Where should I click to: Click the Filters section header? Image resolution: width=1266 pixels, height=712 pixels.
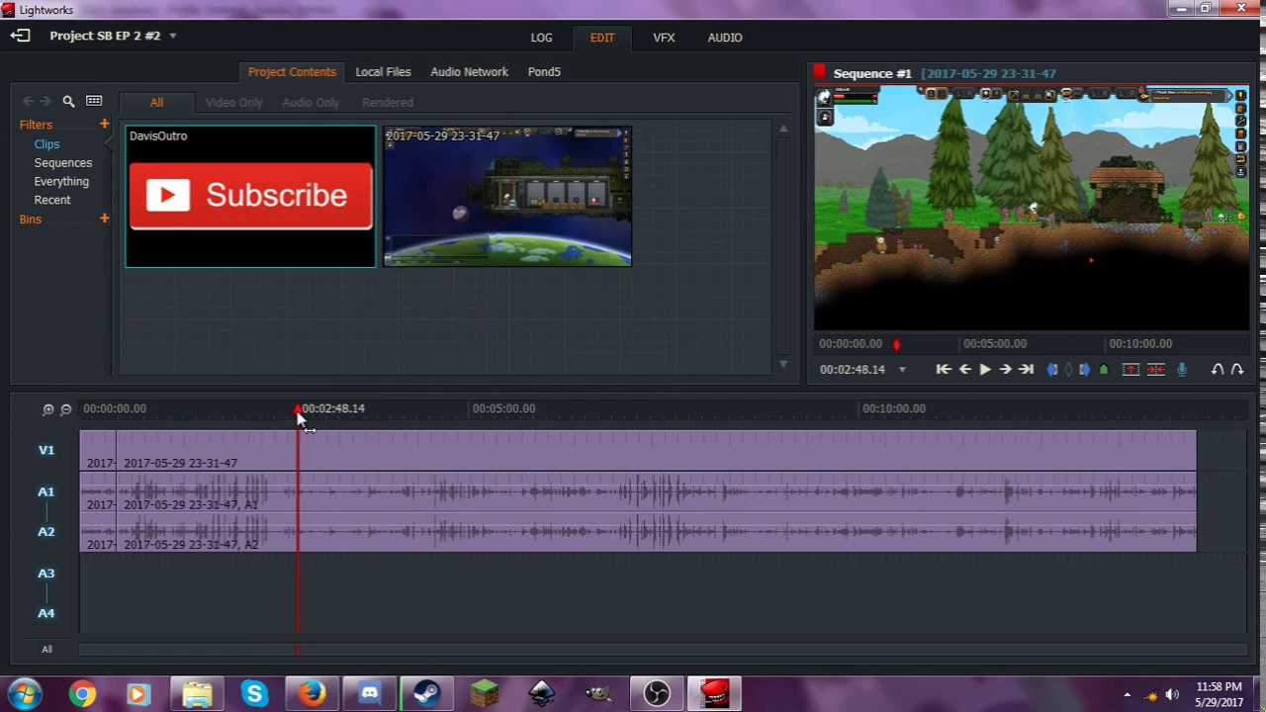coord(36,125)
